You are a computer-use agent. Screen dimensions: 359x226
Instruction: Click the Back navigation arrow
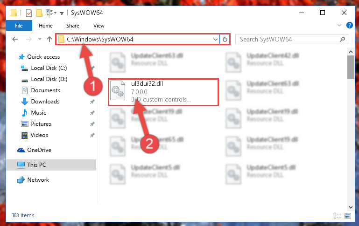point(15,39)
